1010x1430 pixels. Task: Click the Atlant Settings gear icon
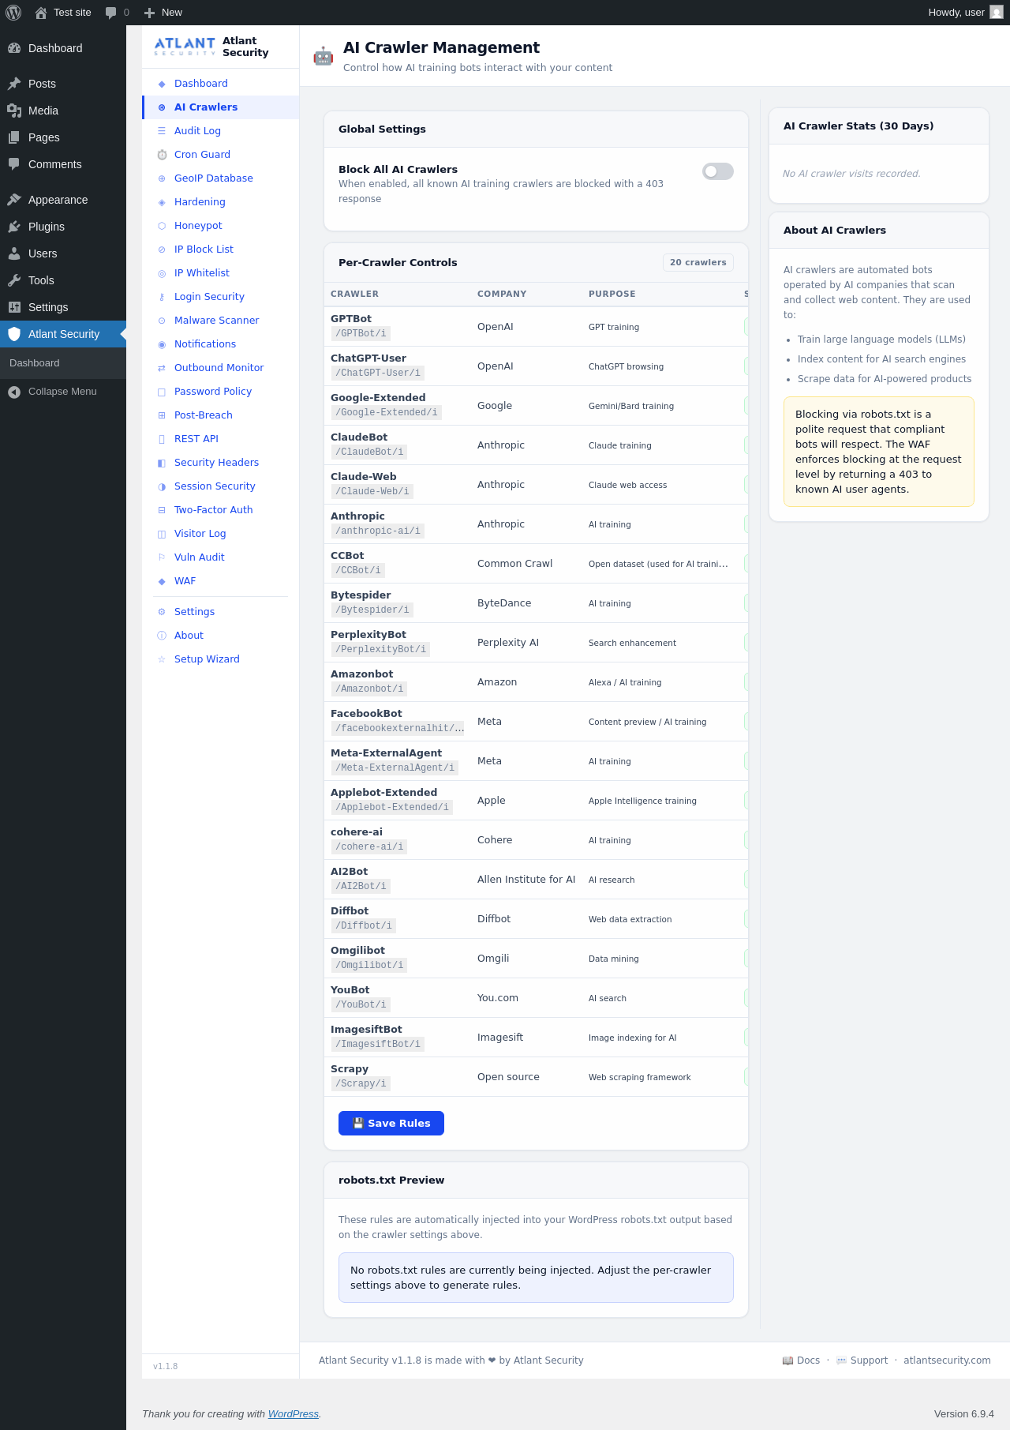tap(162, 612)
